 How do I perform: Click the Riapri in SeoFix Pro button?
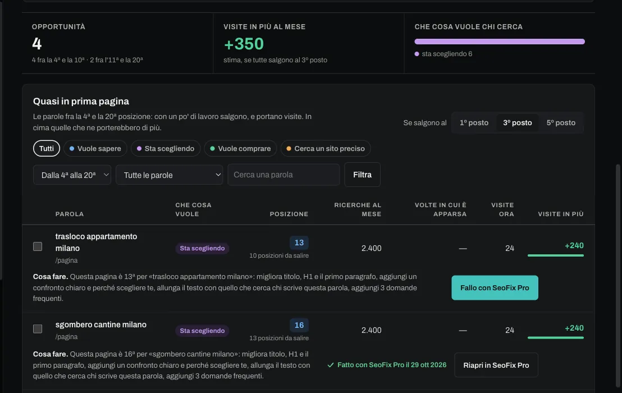[x=496, y=365]
